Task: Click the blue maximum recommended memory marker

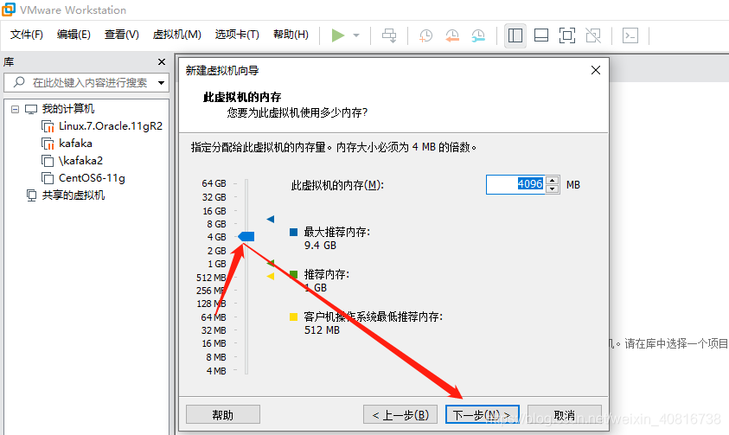Action: (x=270, y=219)
